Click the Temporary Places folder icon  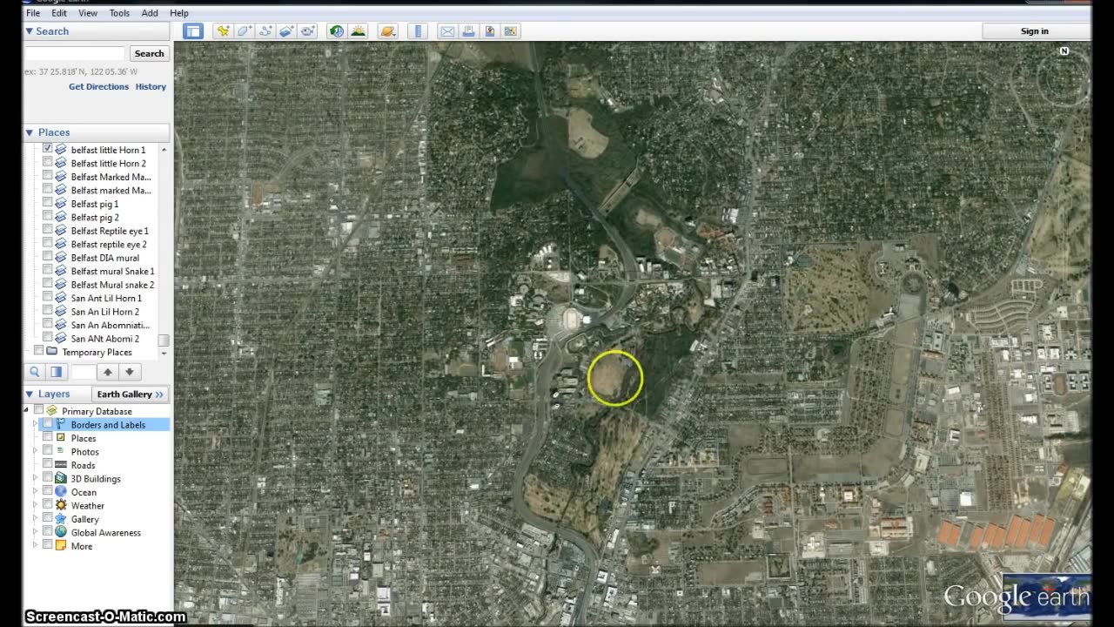(51, 352)
